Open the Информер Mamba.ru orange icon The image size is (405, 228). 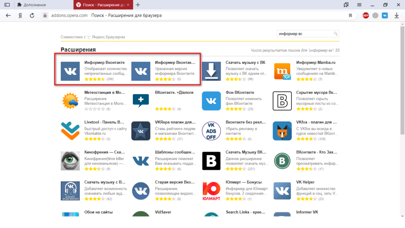[282, 71]
